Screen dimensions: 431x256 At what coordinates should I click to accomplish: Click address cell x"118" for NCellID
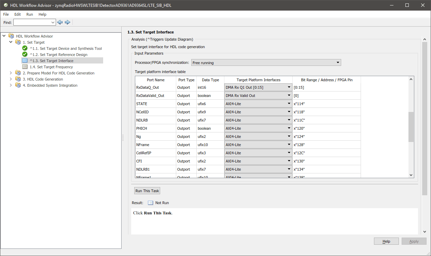point(326,112)
